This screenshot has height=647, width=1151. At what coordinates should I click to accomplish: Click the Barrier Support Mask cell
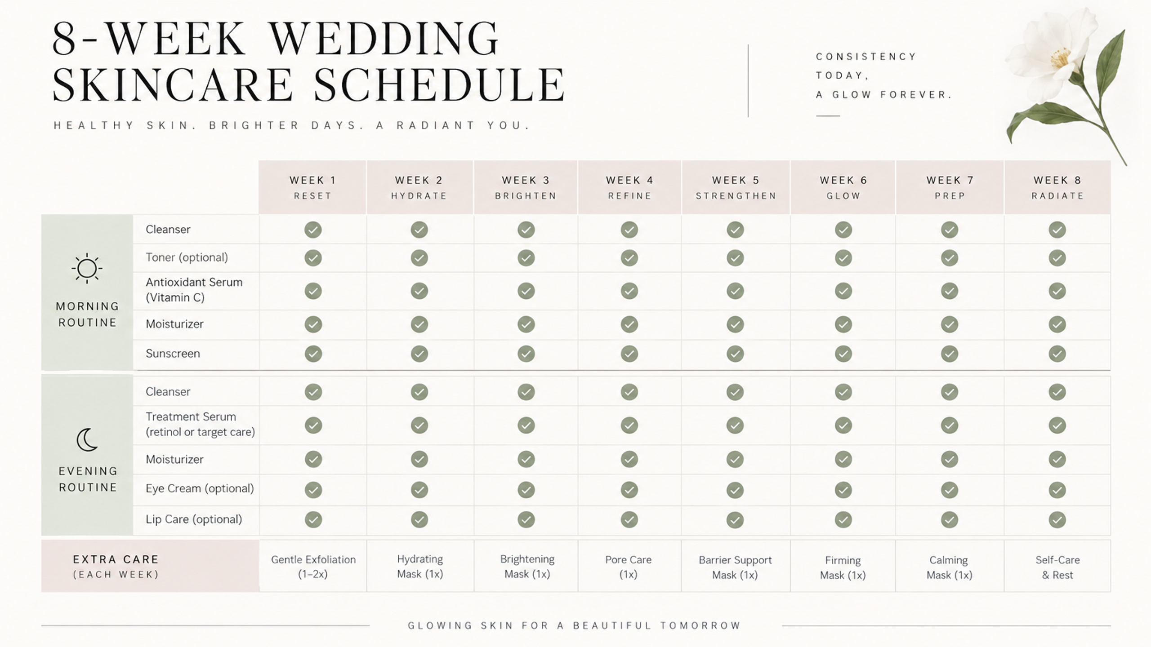tap(736, 566)
